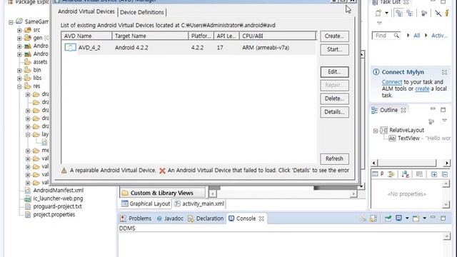Toggle Categorized presentation icon in Task List
This screenshot has height=257, width=457.
click(399, 13)
